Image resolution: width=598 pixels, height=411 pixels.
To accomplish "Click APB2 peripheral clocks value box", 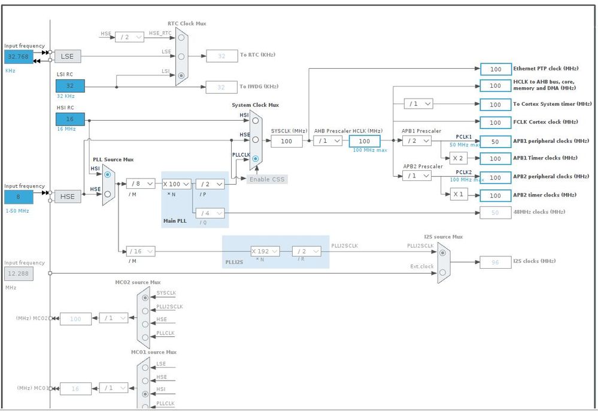I will click(x=496, y=177).
